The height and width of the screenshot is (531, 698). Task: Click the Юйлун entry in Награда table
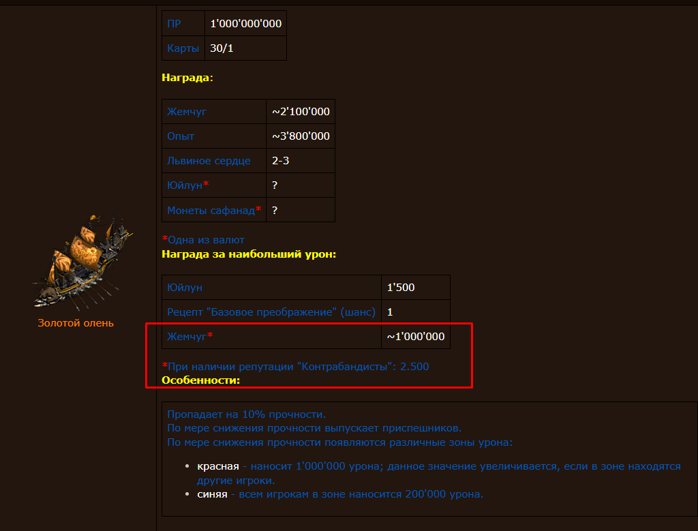point(185,185)
